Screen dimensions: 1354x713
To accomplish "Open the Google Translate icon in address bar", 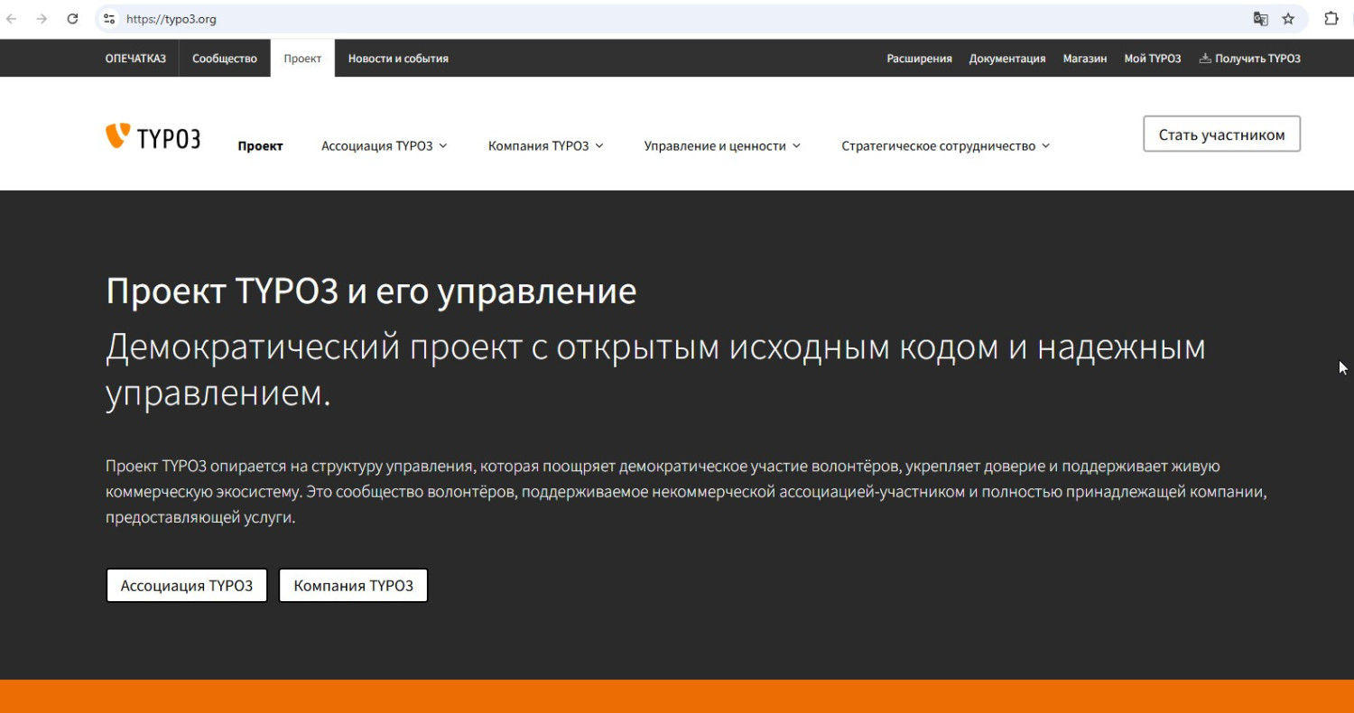I will point(1260,19).
